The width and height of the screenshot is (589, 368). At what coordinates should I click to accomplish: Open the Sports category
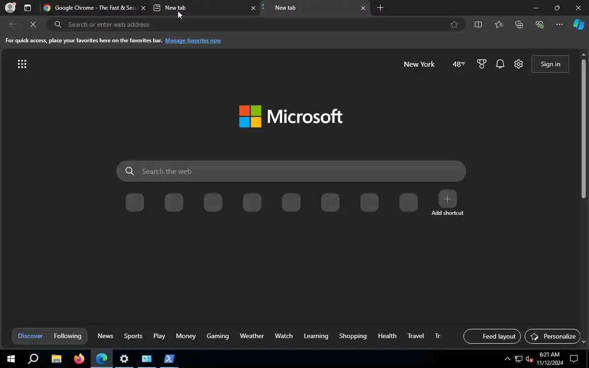click(133, 336)
